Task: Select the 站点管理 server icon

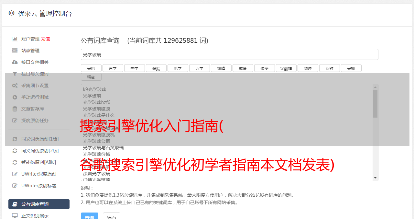Action: (15, 51)
